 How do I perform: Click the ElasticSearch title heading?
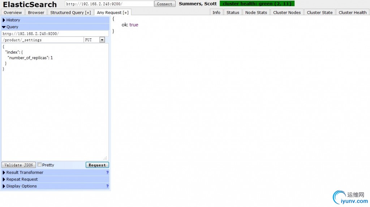[x=30, y=4]
